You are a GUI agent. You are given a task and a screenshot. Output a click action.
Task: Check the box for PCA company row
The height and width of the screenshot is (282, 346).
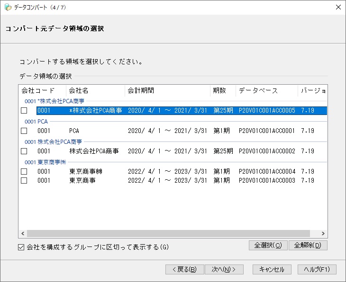24,131
